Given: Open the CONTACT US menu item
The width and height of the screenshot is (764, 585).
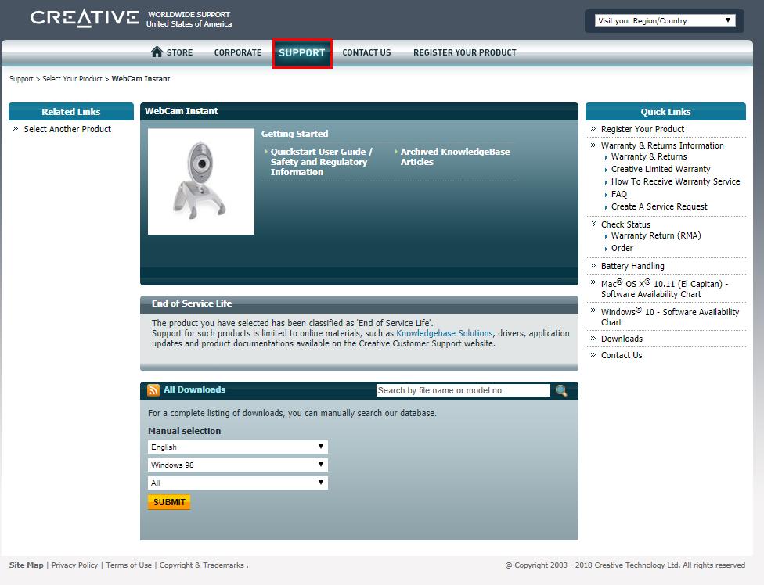Looking at the screenshot, I should click(366, 52).
